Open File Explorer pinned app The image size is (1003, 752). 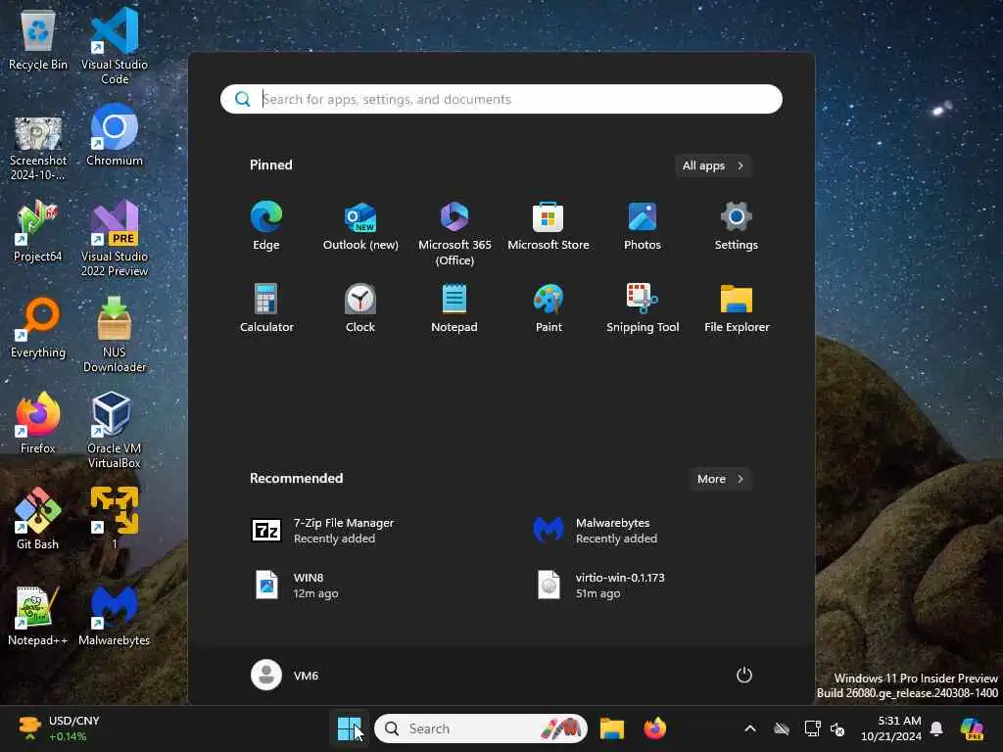pos(737,307)
